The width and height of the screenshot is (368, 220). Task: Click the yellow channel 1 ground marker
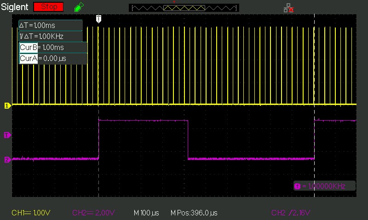[x=7, y=106]
